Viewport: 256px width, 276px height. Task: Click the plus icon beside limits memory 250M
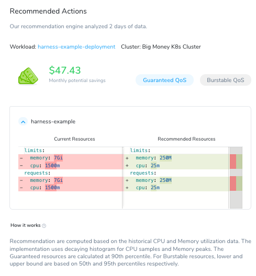(x=127, y=158)
